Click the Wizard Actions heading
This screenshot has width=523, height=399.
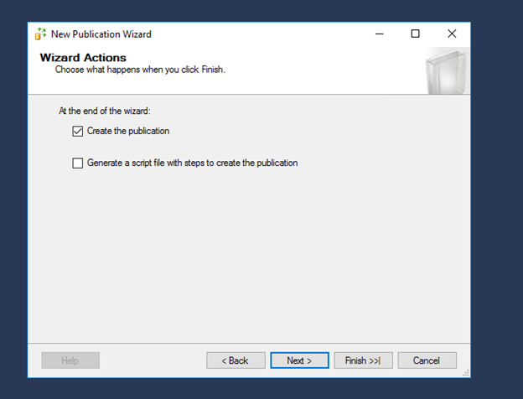point(83,58)
